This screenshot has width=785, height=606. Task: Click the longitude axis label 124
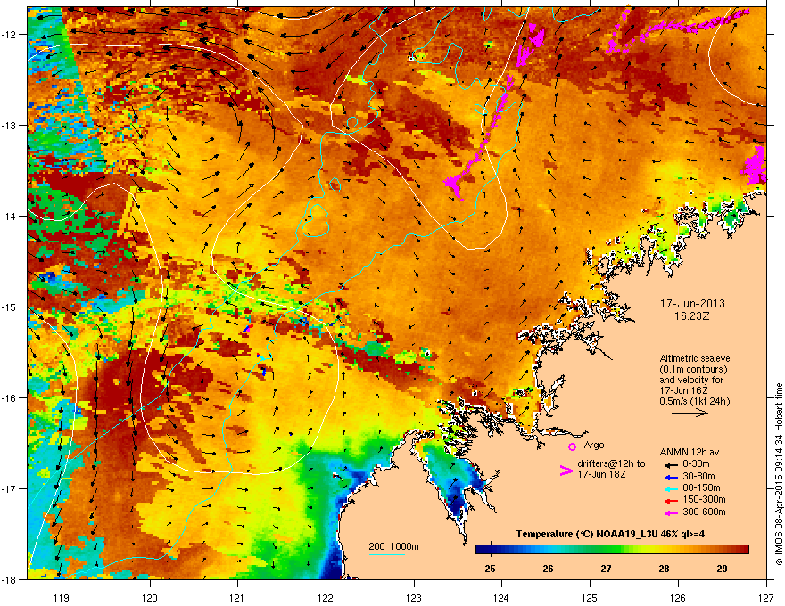(x=501, y=598)
